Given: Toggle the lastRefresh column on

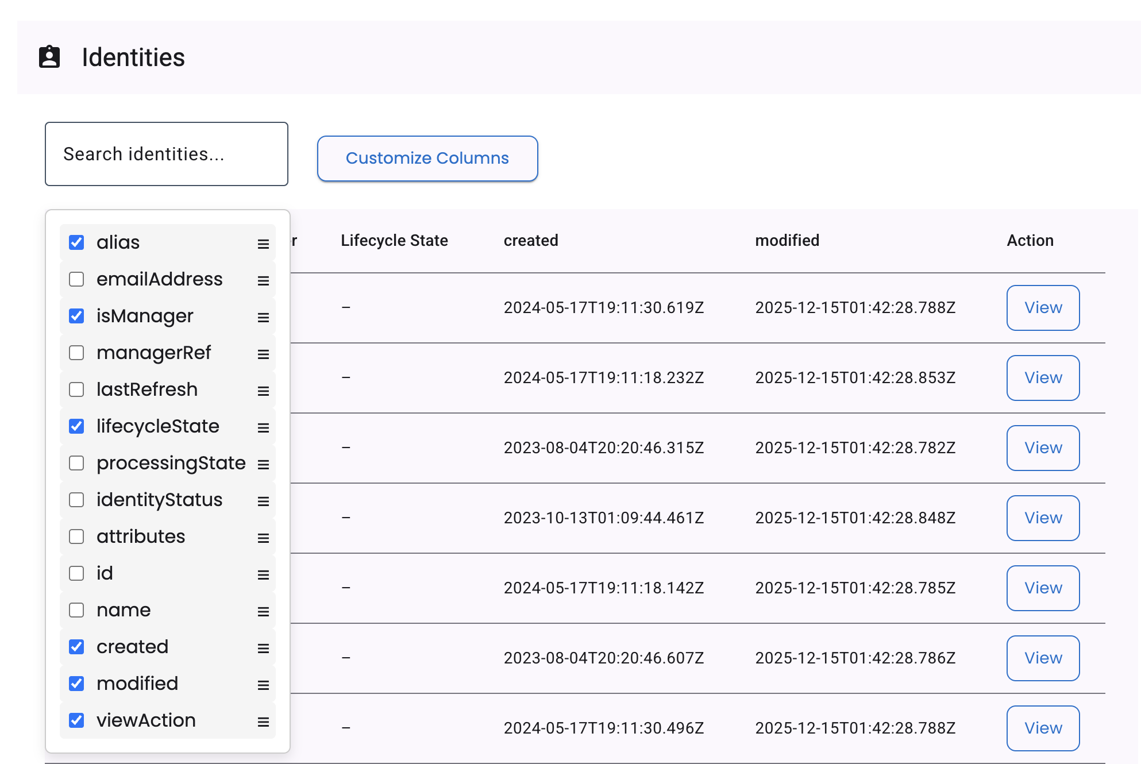Looking at the screenshot, I should [x=76, y=389].
